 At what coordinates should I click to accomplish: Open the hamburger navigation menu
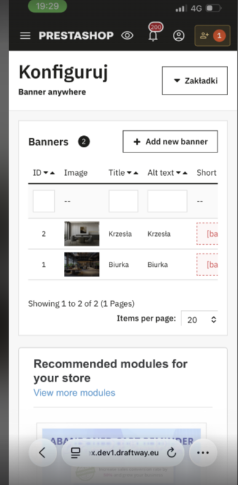pyautogui.click(x=25, y=36)
